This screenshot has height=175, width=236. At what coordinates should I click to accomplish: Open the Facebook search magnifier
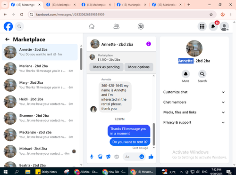pos(19,26)
